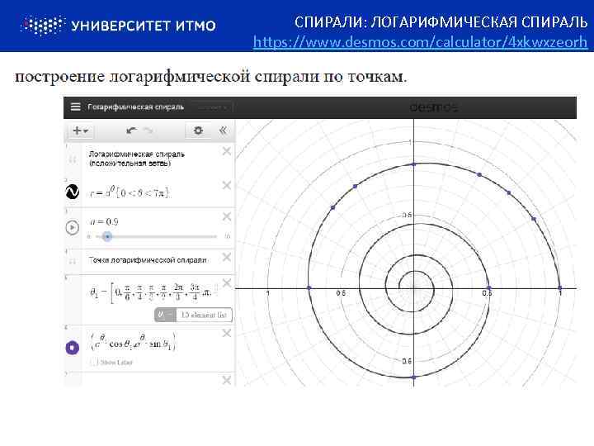Adjust the a = 0.9 slider handle
The width and height of the screenshot is (594, 446).
(107, 236)
